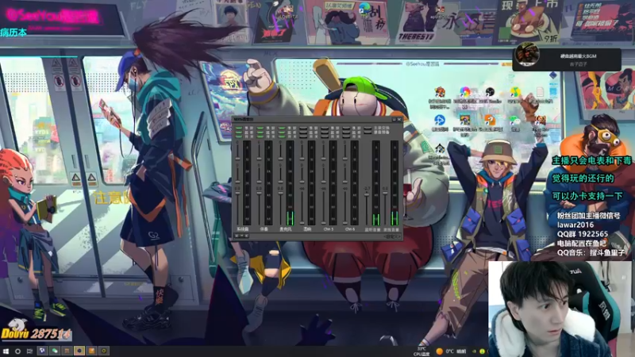The image size is (635, 357).
Task: Open the black circular desktop shortcut
Action: coord(490,92)
